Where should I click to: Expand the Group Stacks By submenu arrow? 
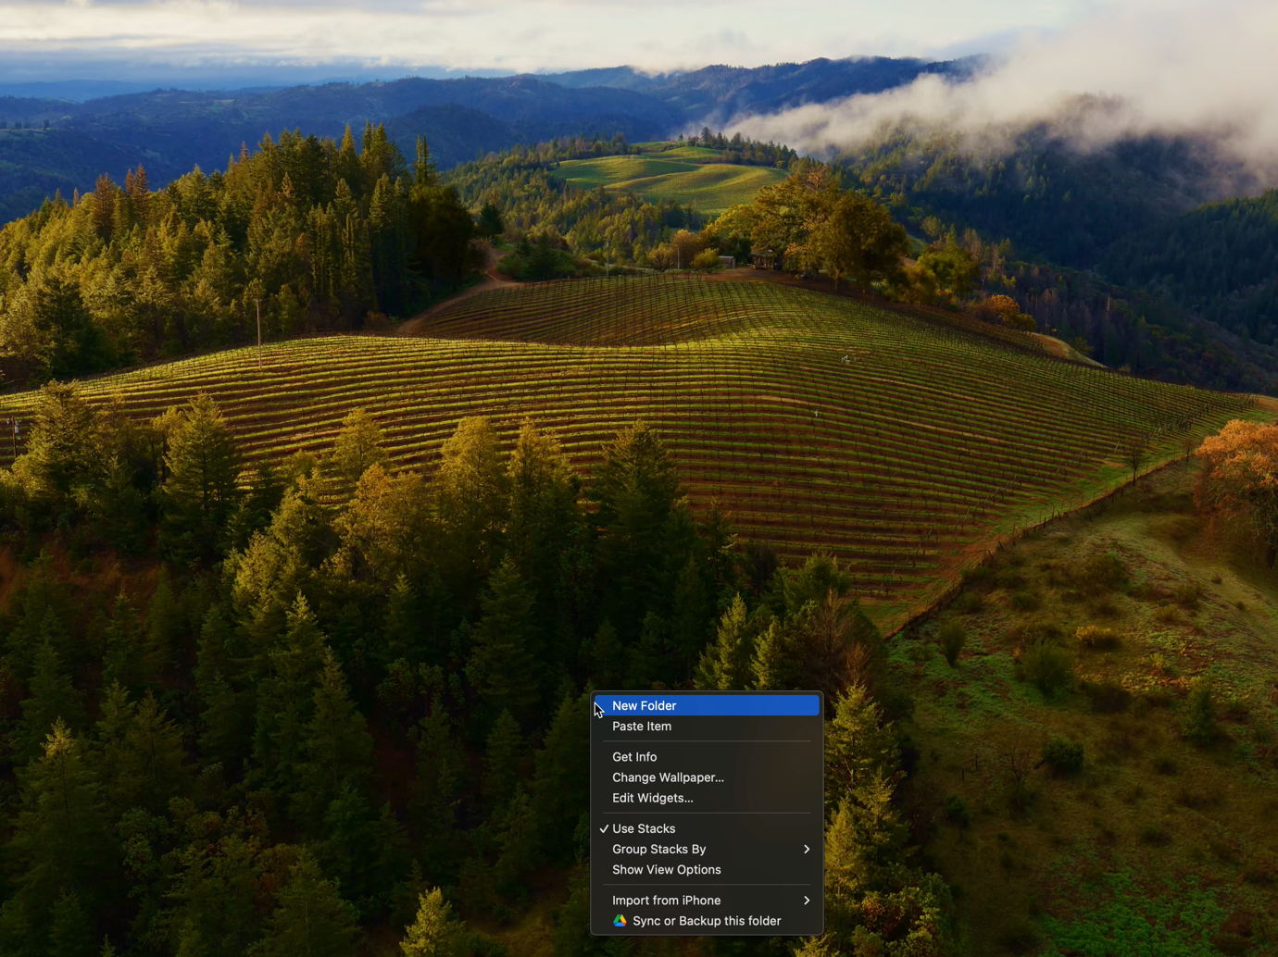point(807,850)
